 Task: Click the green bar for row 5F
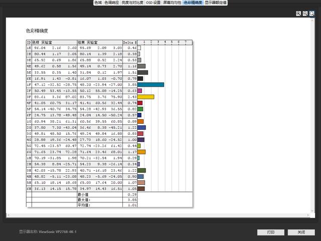pyautogui.click(x=140, y=109)
